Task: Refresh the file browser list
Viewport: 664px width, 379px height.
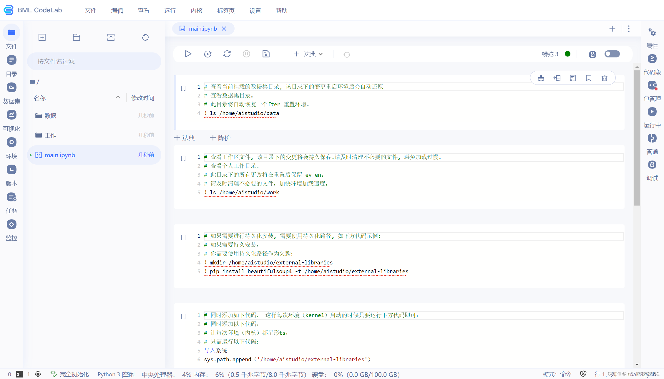Action: point(145,37)
